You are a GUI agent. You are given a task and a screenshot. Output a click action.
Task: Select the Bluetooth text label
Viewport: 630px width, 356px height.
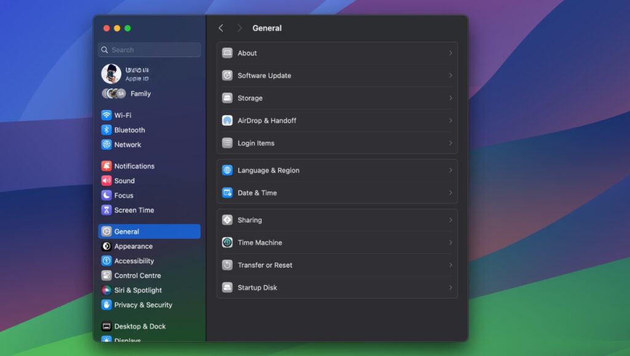click(x=129, y=130)
